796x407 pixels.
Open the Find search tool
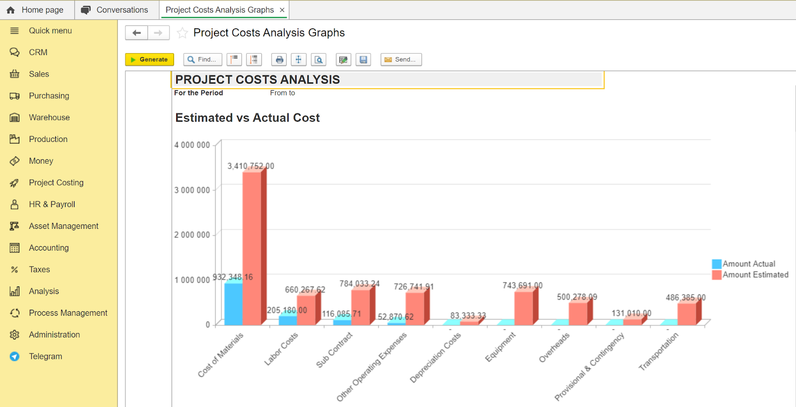click(202, 60)
